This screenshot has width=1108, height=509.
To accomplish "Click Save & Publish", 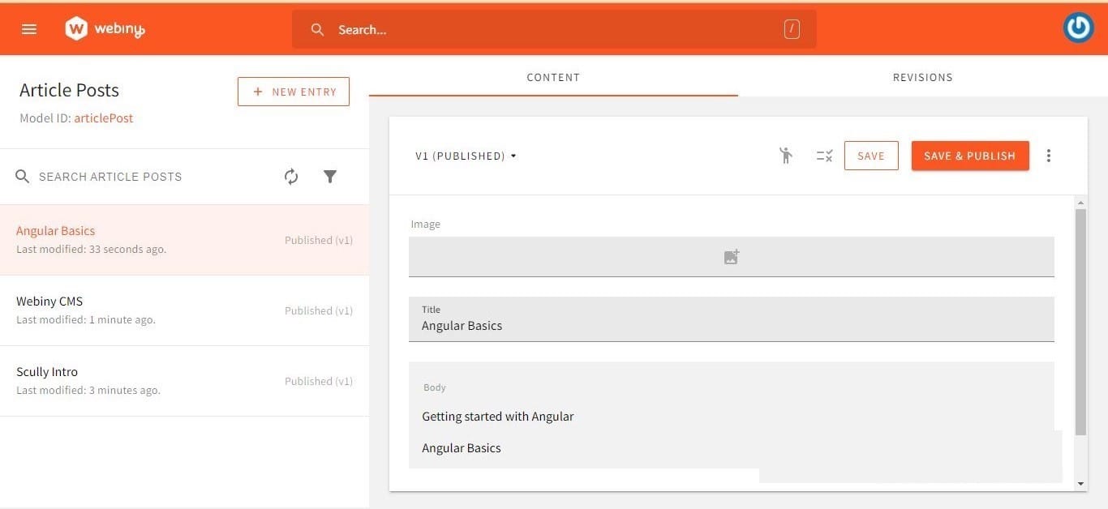I will 970,156.
